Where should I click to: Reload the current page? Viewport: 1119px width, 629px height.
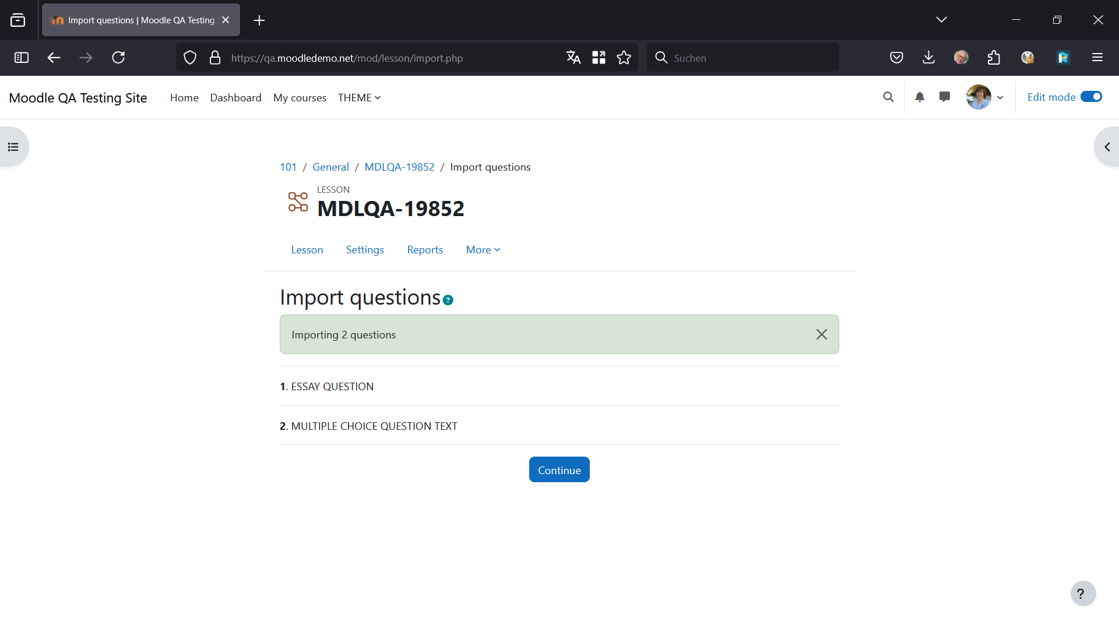[118, 58]
